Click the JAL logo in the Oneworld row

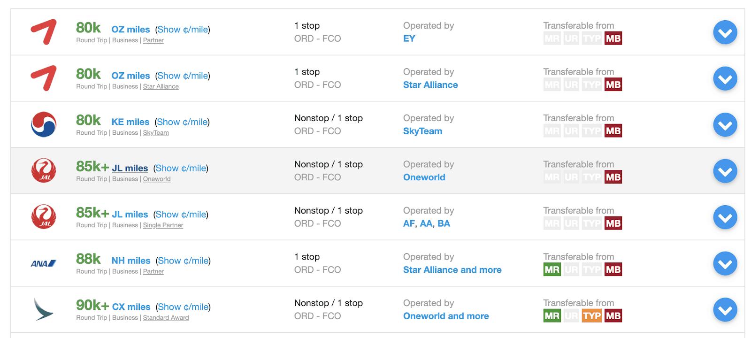(x=44, y=170)
